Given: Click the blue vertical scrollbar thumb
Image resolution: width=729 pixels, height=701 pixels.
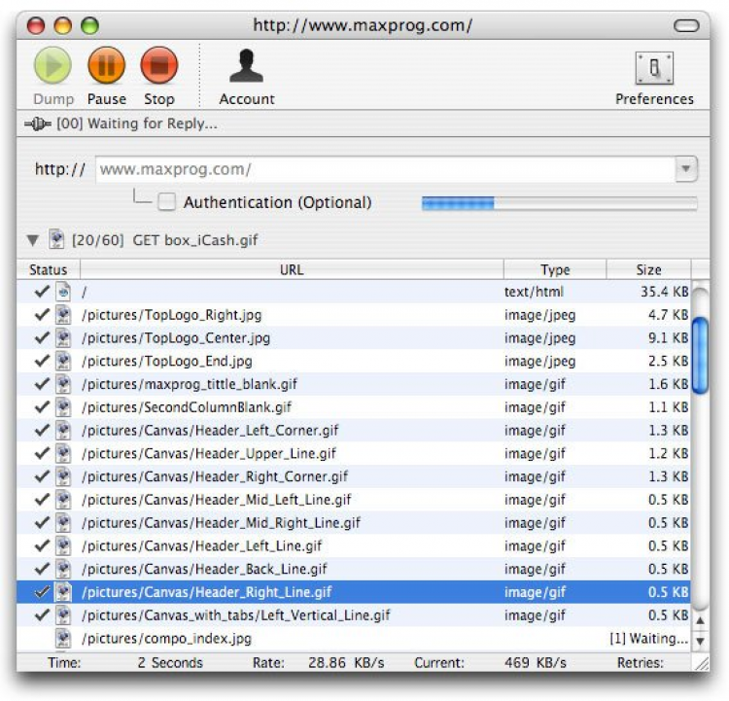Looking at the screenshot, I should point(700,355).
